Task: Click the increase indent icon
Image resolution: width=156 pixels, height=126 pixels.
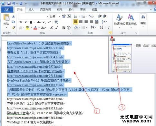Action: [105, 16]
